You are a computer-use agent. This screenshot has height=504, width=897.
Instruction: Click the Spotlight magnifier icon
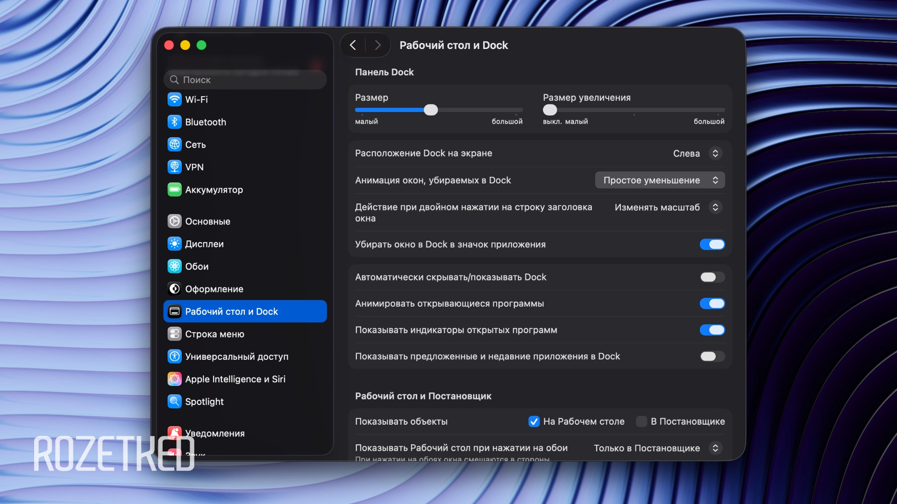tap(174, 401)
